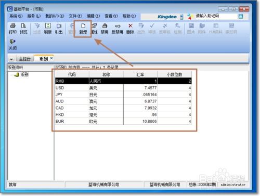Image resolution: width=260 pixels, height=196 pixels.
Task: Click the administrator status bar entry
Action: coord(233,185)
